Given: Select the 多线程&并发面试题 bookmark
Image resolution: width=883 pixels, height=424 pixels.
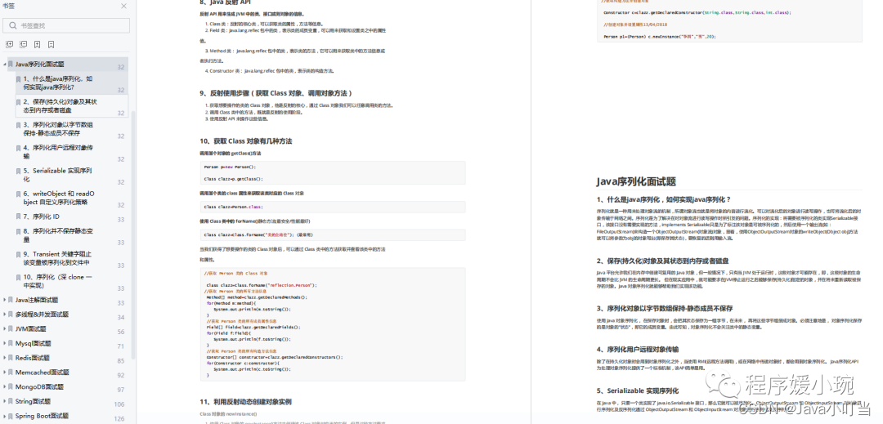Looking at the screenshot, I should [x=42, y=315].
